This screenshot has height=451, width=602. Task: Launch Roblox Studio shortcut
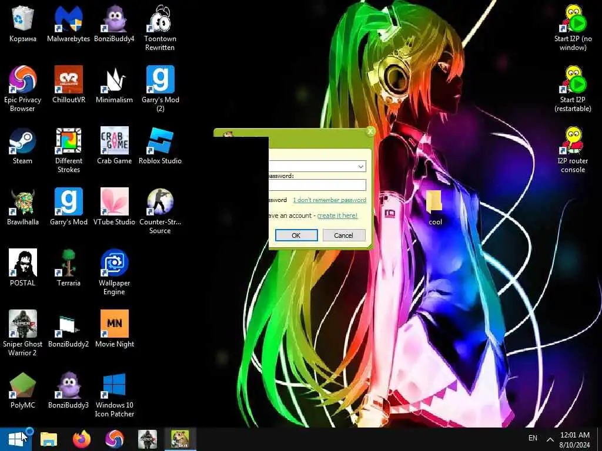[160, 146]
